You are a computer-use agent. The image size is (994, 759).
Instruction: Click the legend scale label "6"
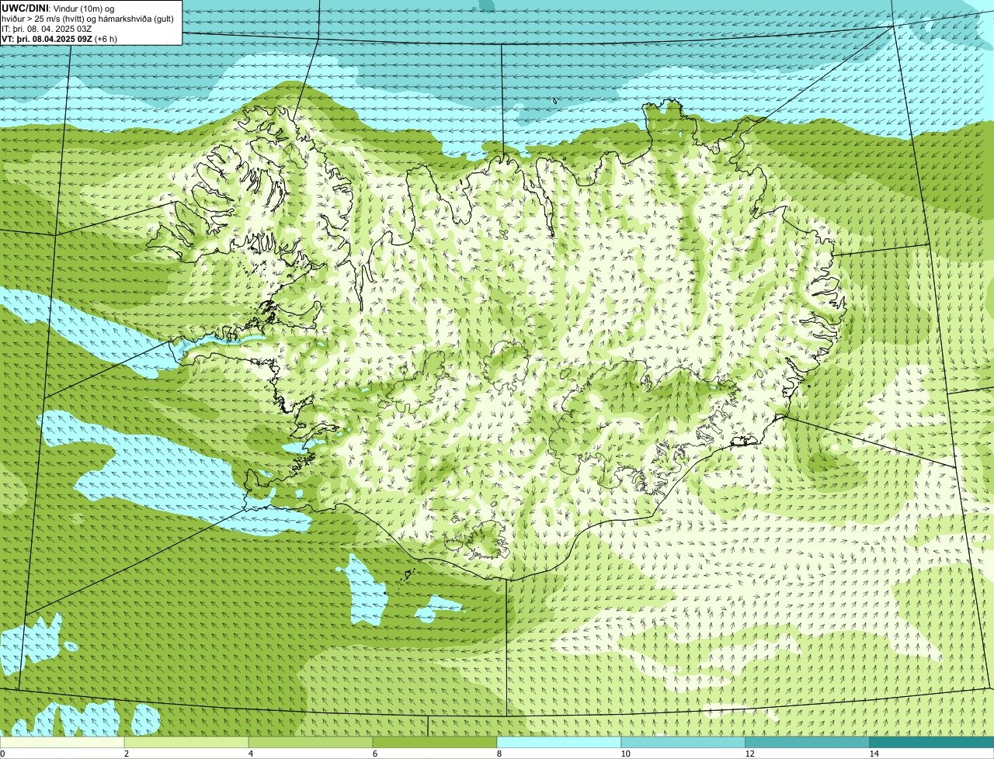375,754
